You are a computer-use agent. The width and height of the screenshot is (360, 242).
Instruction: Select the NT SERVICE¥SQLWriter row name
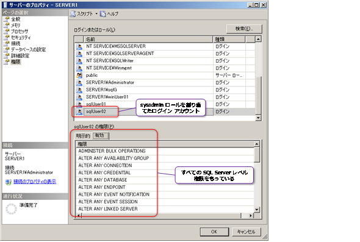coord(109,61)
